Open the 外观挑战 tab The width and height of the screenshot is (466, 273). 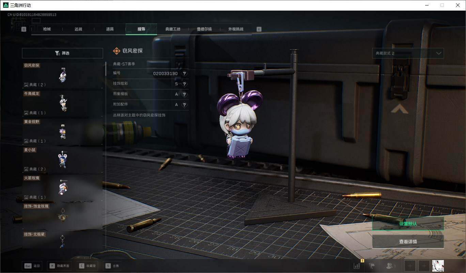click(x=236, y=29)
